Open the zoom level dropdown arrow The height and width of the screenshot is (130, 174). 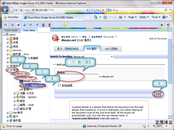coord(166,126)
